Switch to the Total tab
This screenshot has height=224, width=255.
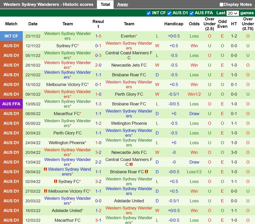pos(105,4)
